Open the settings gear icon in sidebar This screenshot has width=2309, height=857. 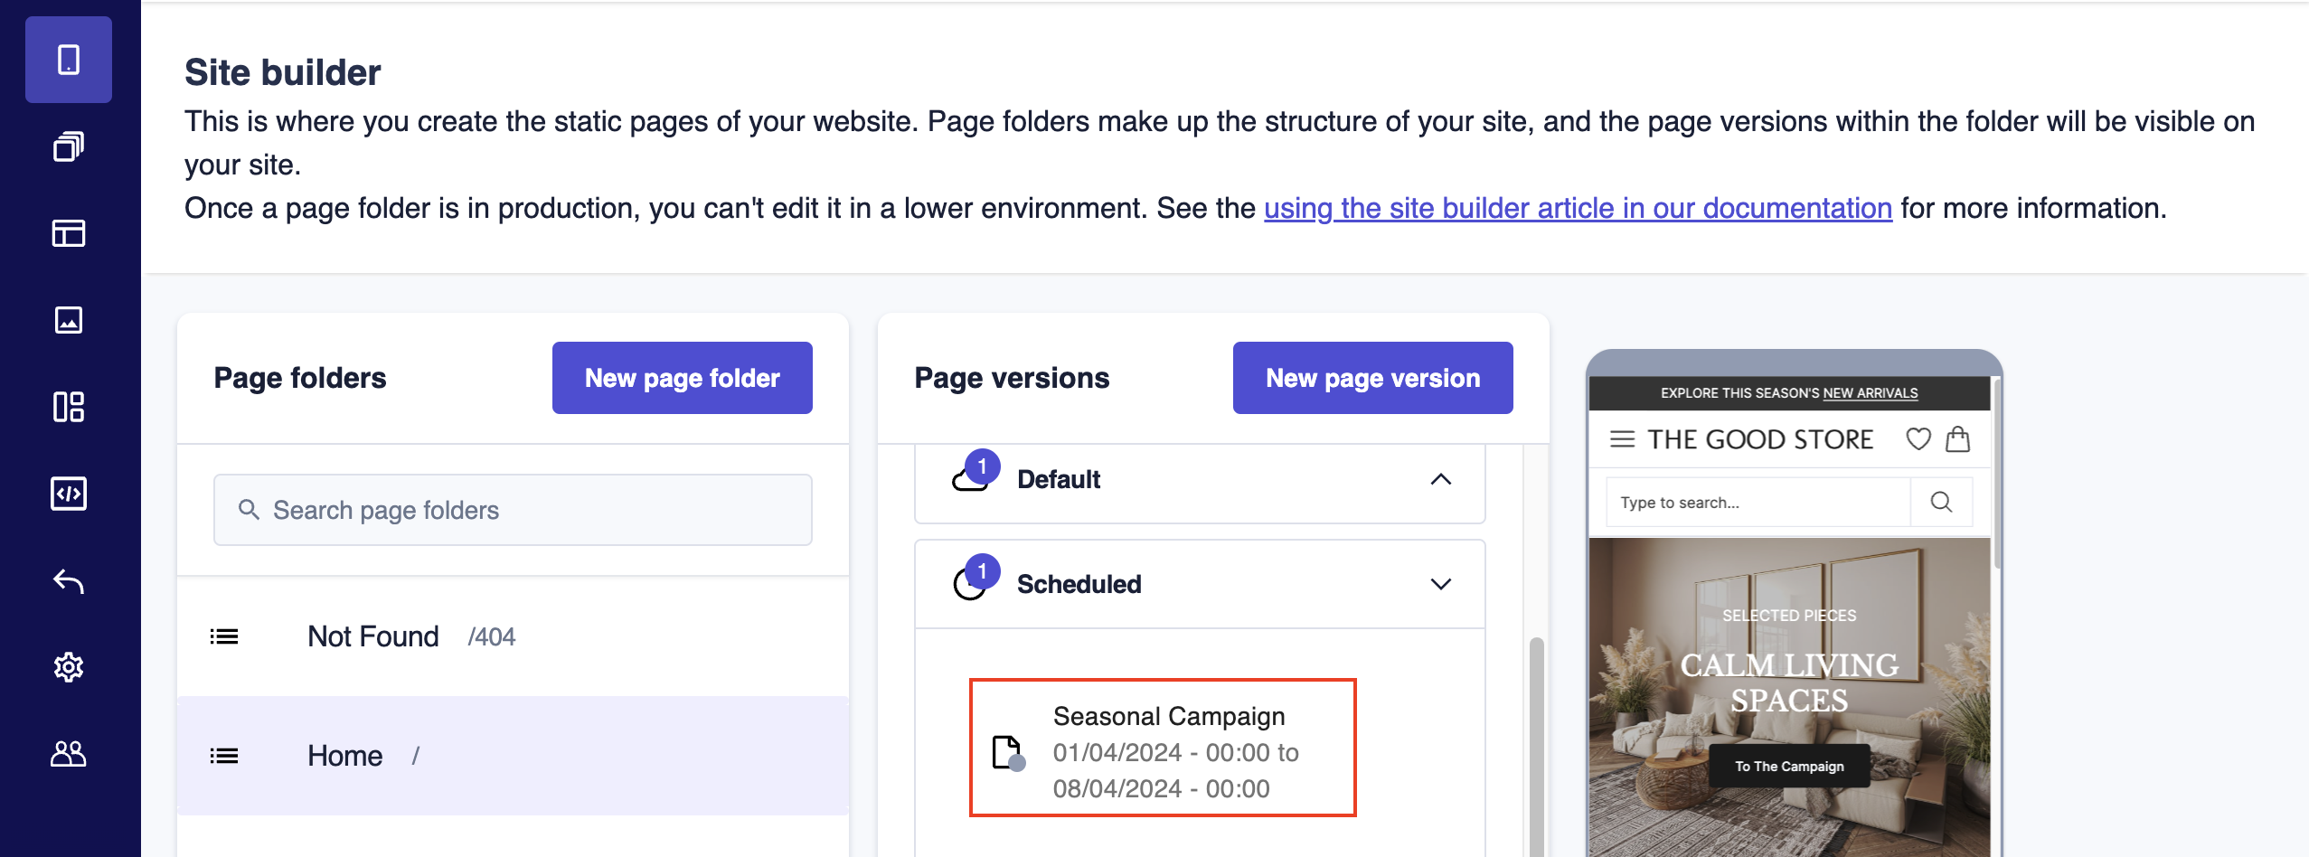(x=69, y=667)
